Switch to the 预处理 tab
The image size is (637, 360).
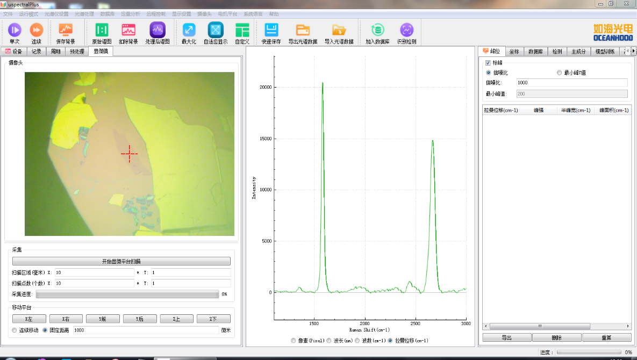pos(77,52)
